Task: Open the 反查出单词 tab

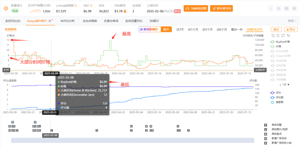Action: tap(111, 21)
